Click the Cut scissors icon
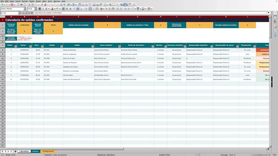278x156 pixels. [x=29, y=5]
